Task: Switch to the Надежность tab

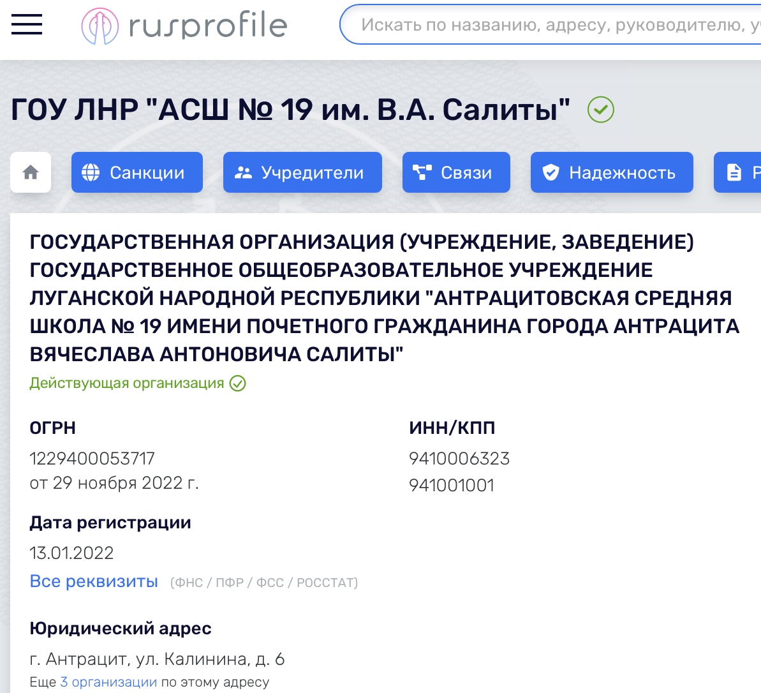Action: [x=612, y=172]
